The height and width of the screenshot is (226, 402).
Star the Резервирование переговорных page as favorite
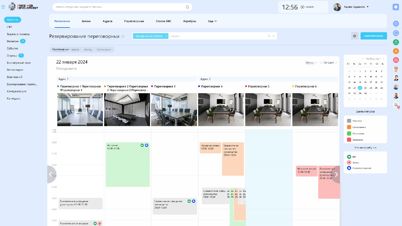point(123,36)
